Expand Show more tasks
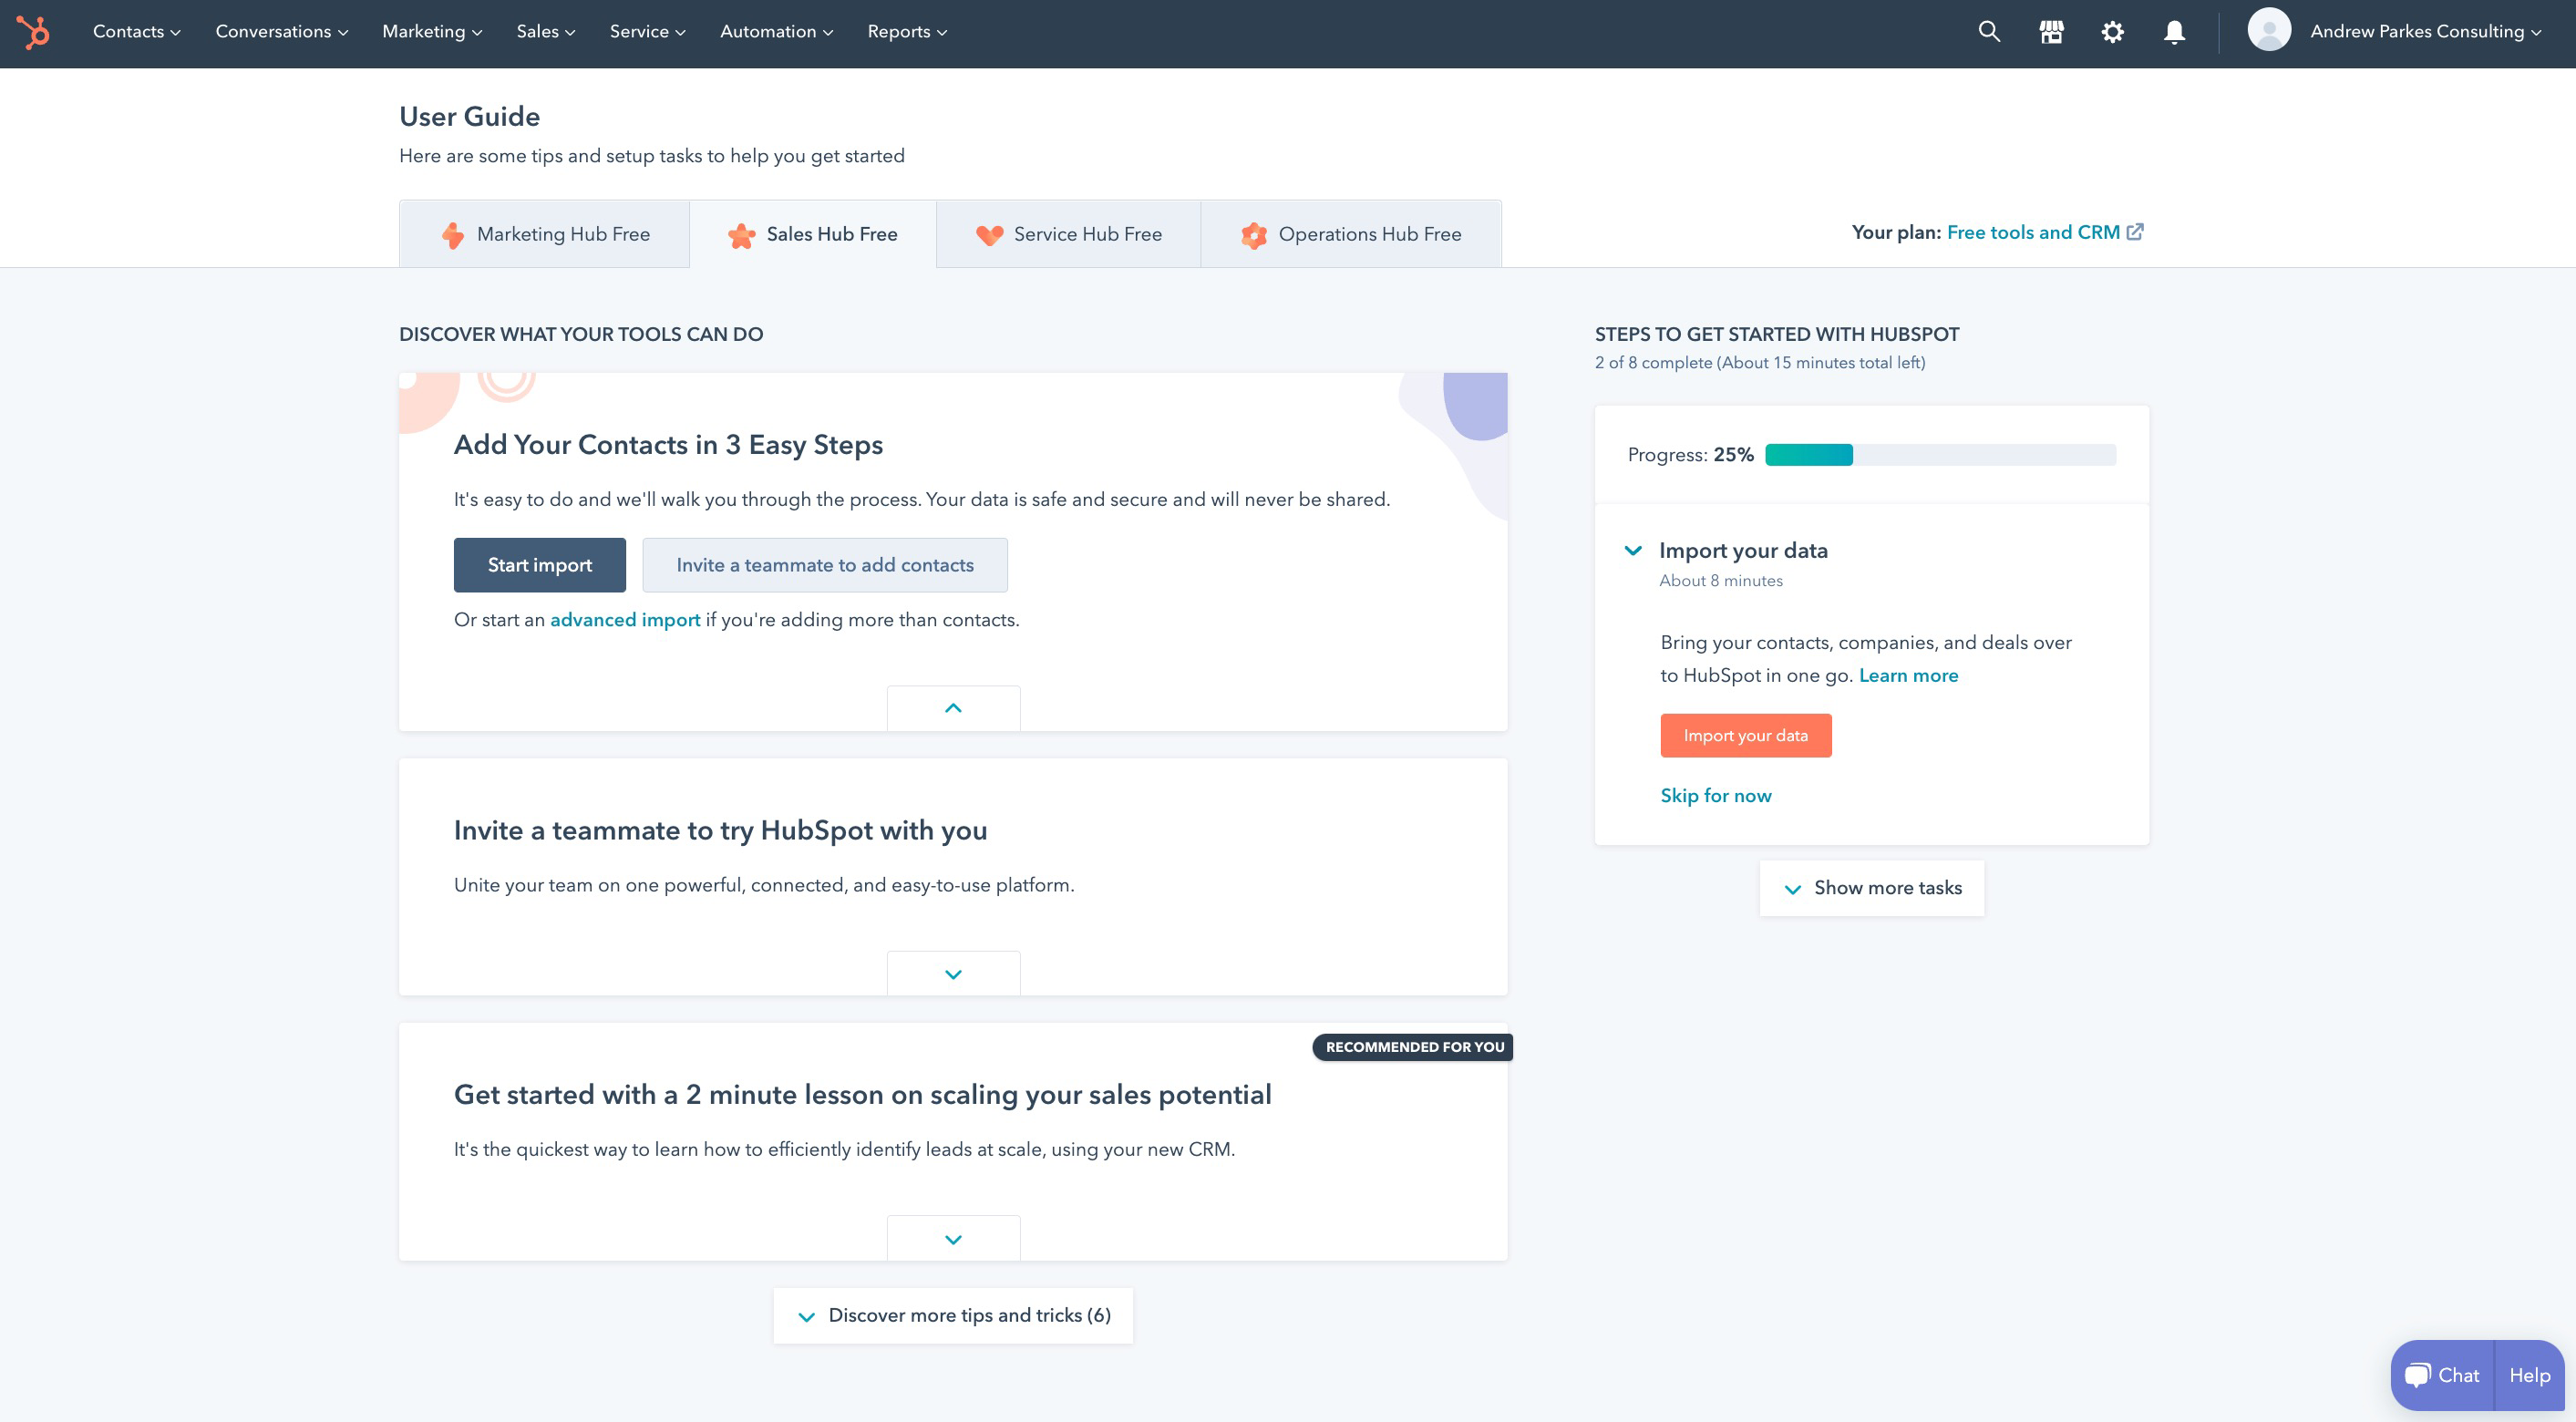The image size is (2576, 1422). tap(1872, 888)
